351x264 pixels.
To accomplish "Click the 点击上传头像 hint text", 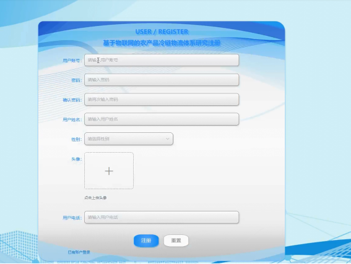I will point(95,198).
